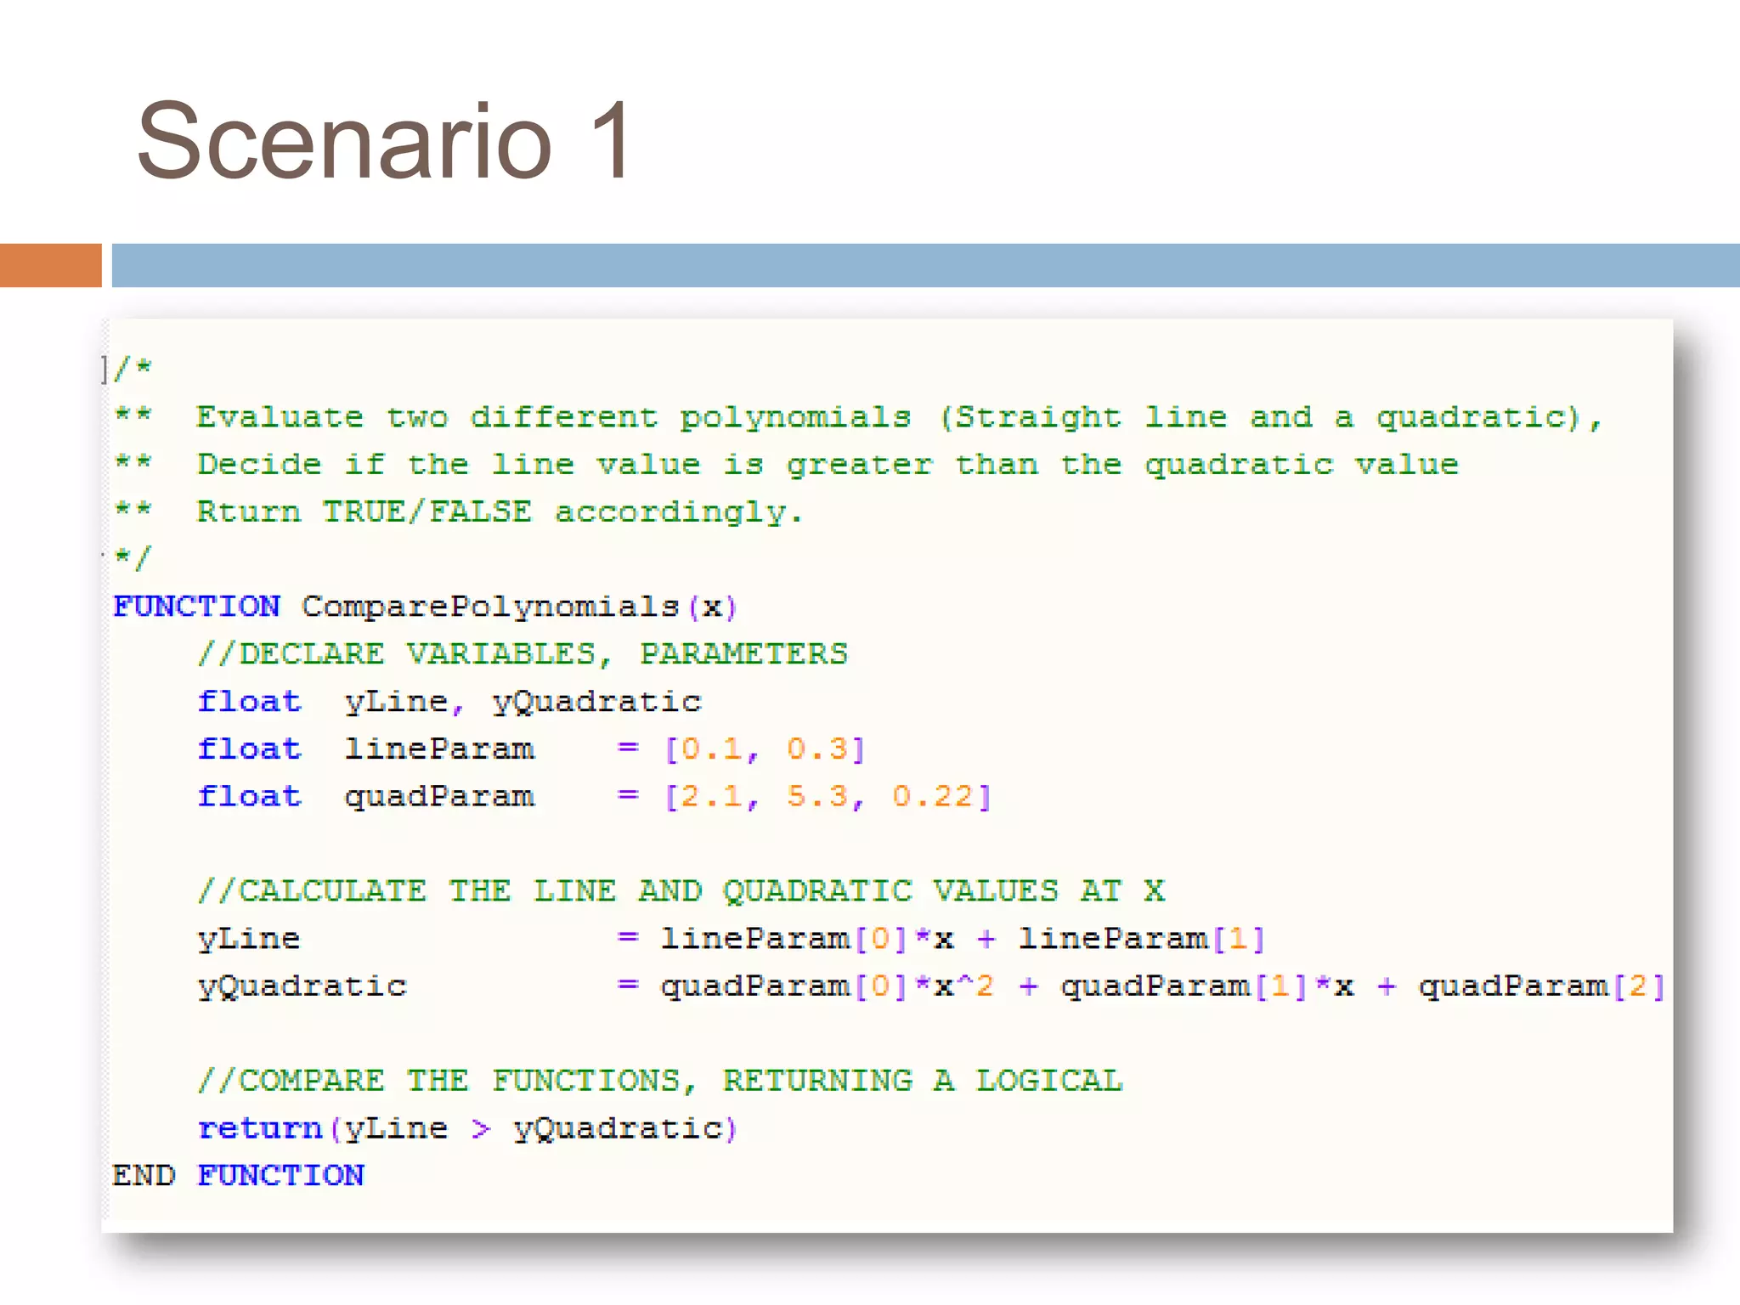Click the x^2 term in quadratic expression
Screen dimensions: 1740x1305
[963, 986]
